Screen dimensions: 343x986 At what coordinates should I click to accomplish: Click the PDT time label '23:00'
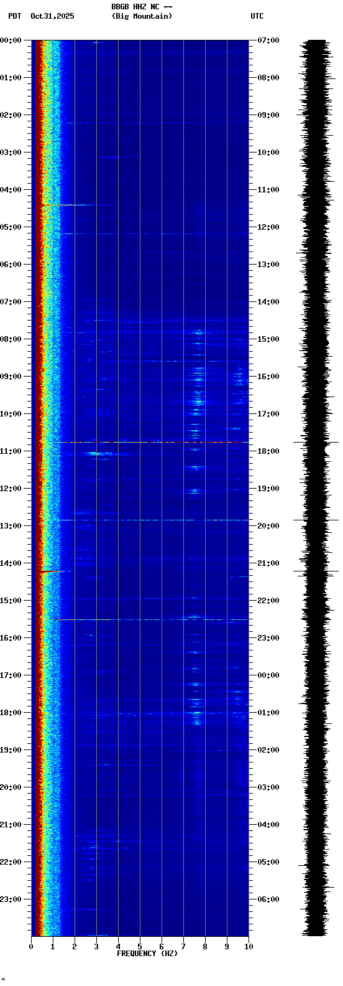(11, 899)
